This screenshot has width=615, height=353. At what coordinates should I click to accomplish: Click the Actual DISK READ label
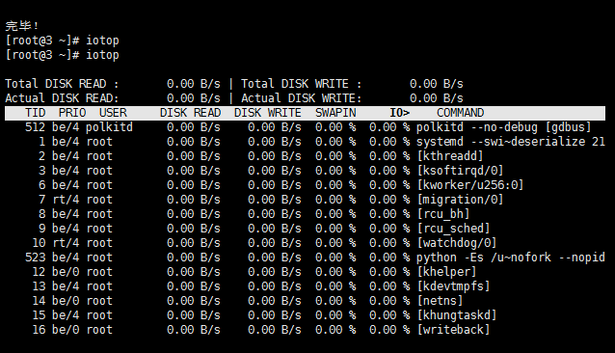pyautogui.click(x=61, y=98)
